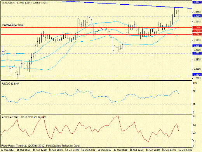The width and height of the screenshot is (202, 152).
Task: Click the FreshForex Terminal MetaQuotes copyright text
Action: coord(41,146)
